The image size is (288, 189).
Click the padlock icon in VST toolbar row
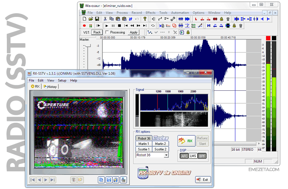tap(188, 32)
